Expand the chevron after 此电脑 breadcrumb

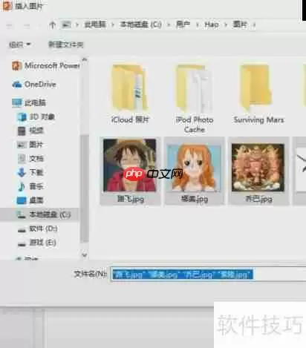pos(113,25)
